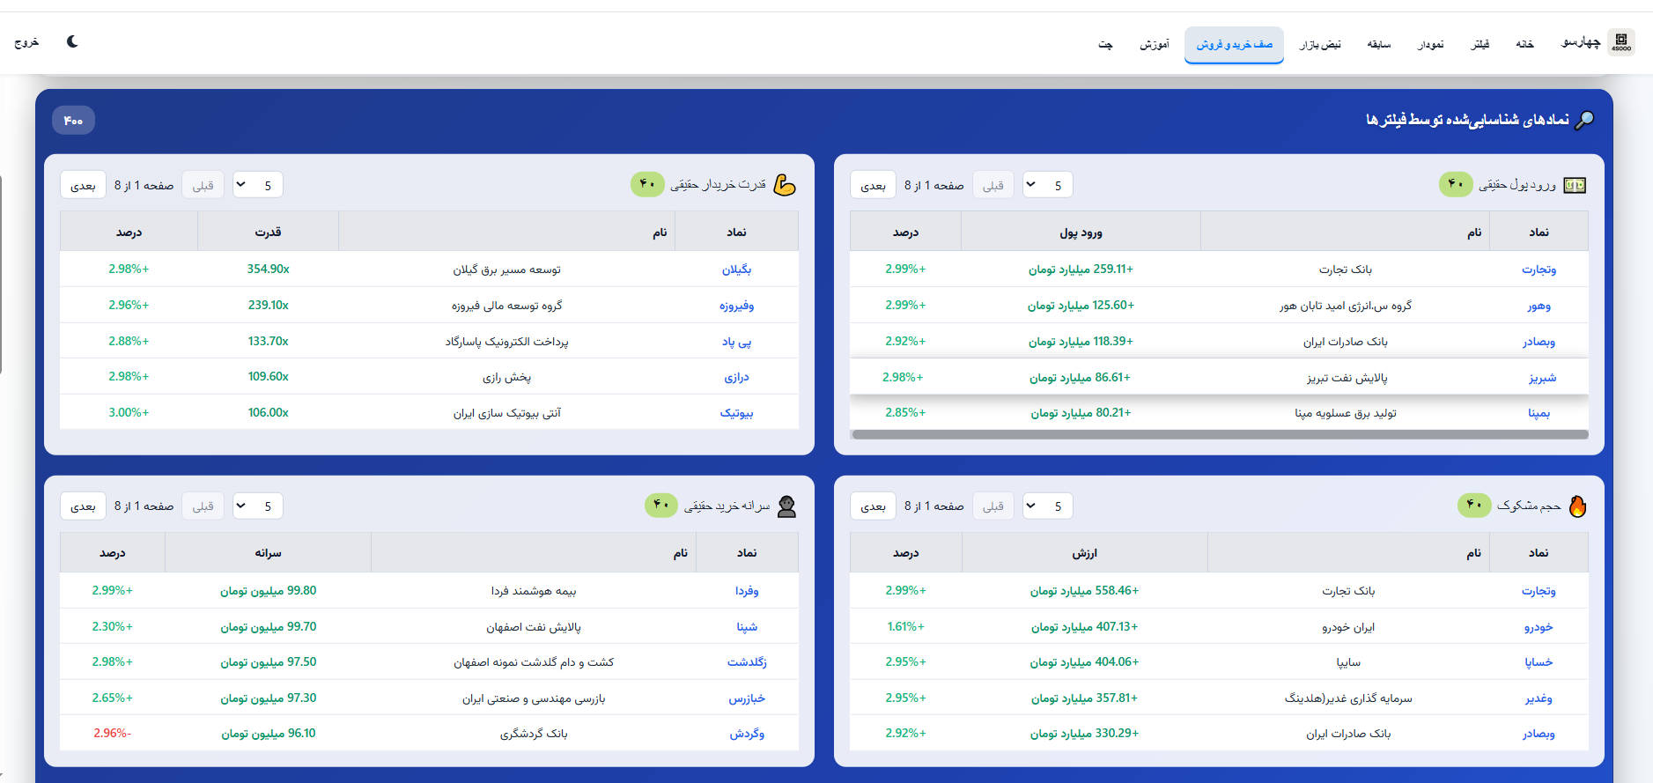Open the بگیلان symbol link
The image size is (1653, 783).
click(x=736, y=270)
